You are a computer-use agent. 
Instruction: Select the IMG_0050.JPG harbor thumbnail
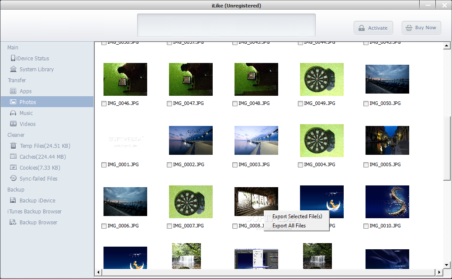coord(387,79)
